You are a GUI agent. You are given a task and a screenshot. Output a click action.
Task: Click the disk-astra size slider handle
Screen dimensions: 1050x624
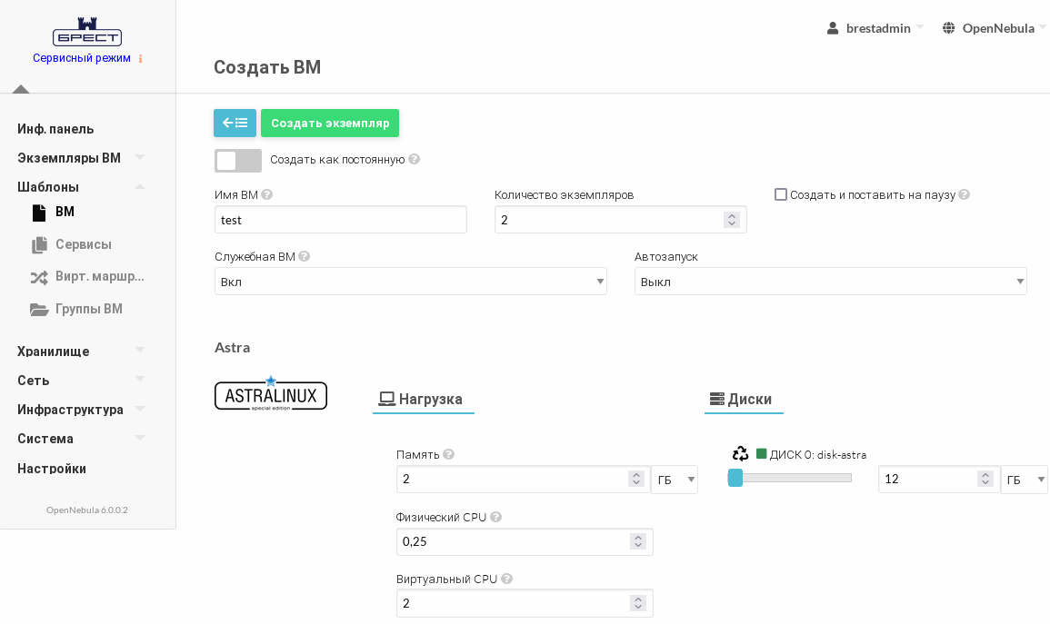[735, 478]
